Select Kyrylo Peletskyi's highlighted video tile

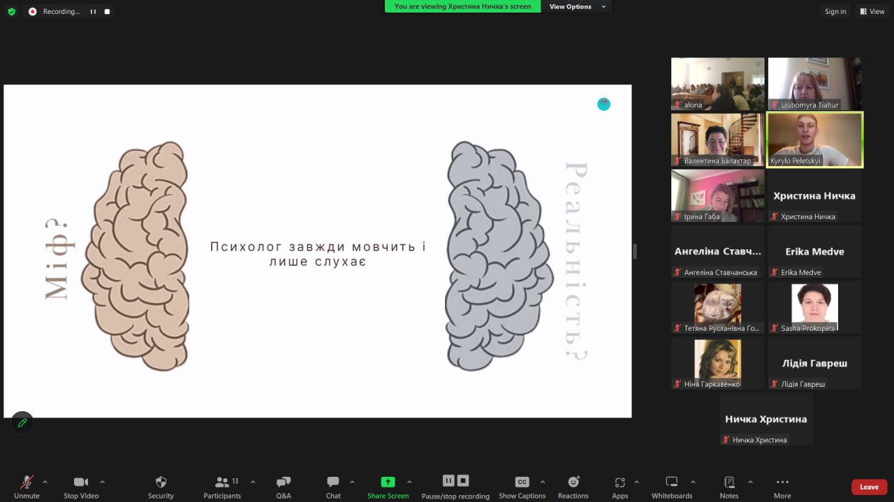(x=814, y=140)
